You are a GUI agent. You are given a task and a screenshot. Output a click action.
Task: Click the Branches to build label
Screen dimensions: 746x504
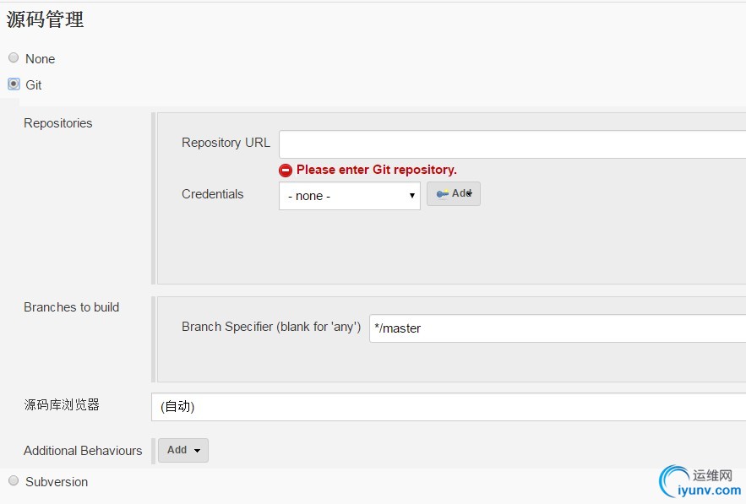(x=71, y=307)
